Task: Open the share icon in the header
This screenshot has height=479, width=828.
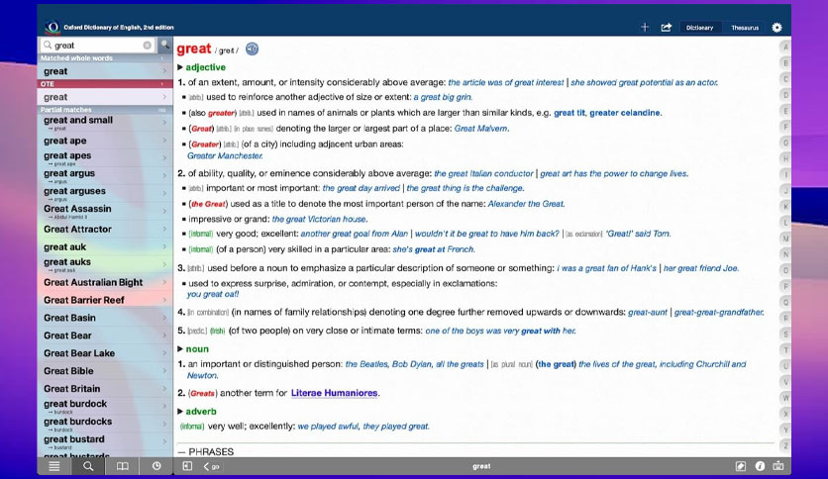Action: click(666, 28)
